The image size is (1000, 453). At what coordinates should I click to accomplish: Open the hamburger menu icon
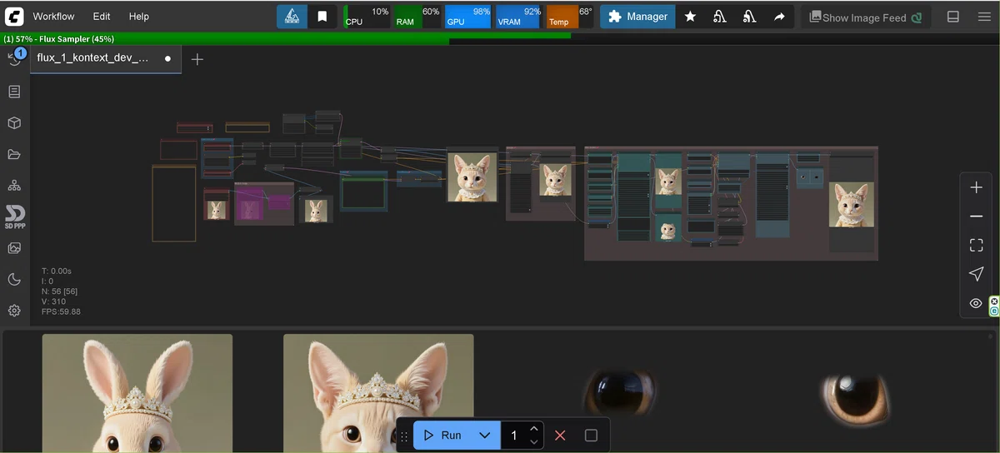tap(984, 17)
